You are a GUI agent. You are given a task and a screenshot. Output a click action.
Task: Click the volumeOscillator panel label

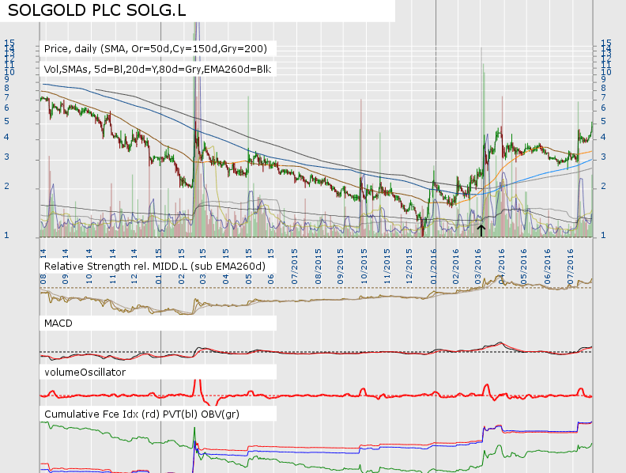click(x=85, y=373)
